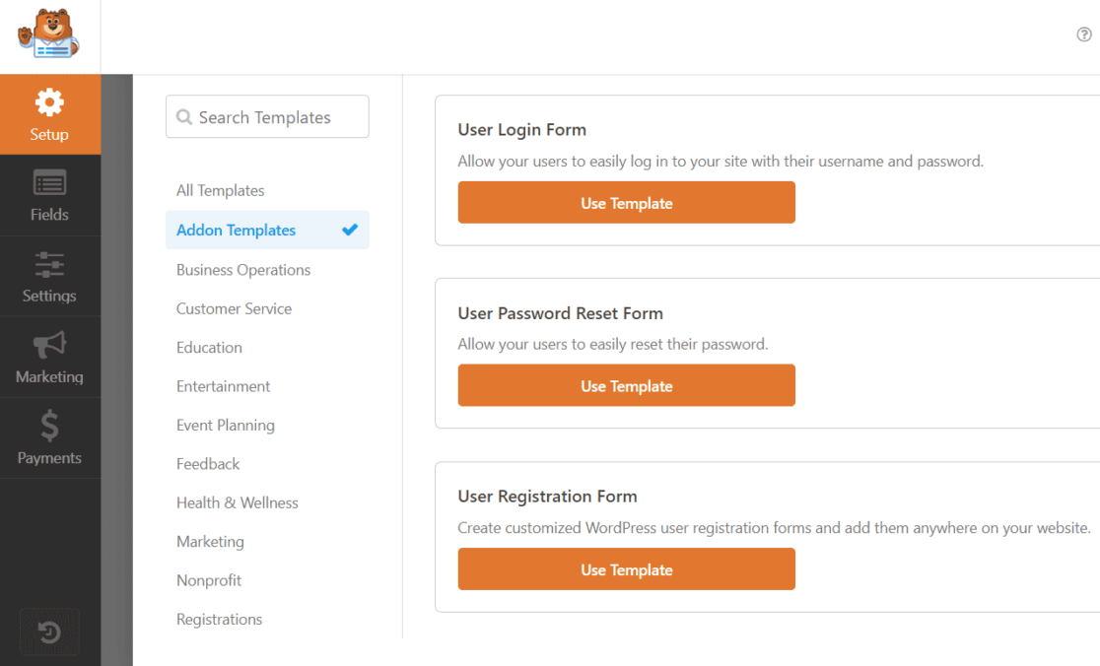
Task: Select the Feedback category
Action: click(208, 463)
